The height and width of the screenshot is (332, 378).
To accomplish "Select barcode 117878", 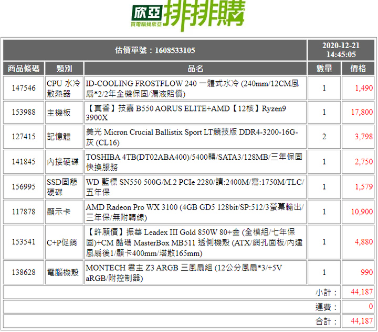I will (24, 212).
